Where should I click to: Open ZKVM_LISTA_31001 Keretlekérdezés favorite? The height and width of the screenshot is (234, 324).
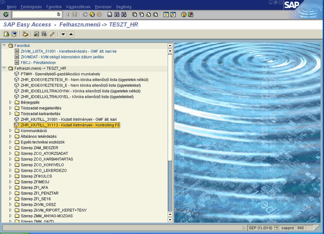pos(69,51)
